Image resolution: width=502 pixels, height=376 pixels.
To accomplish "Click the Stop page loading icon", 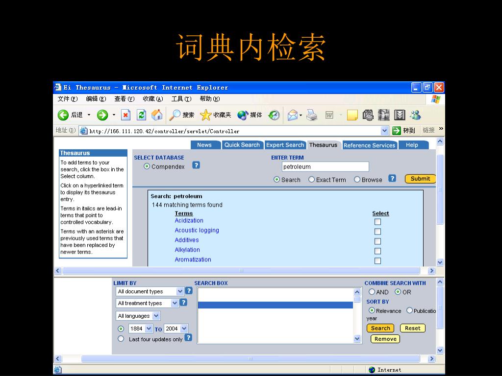I will point(125,115).
